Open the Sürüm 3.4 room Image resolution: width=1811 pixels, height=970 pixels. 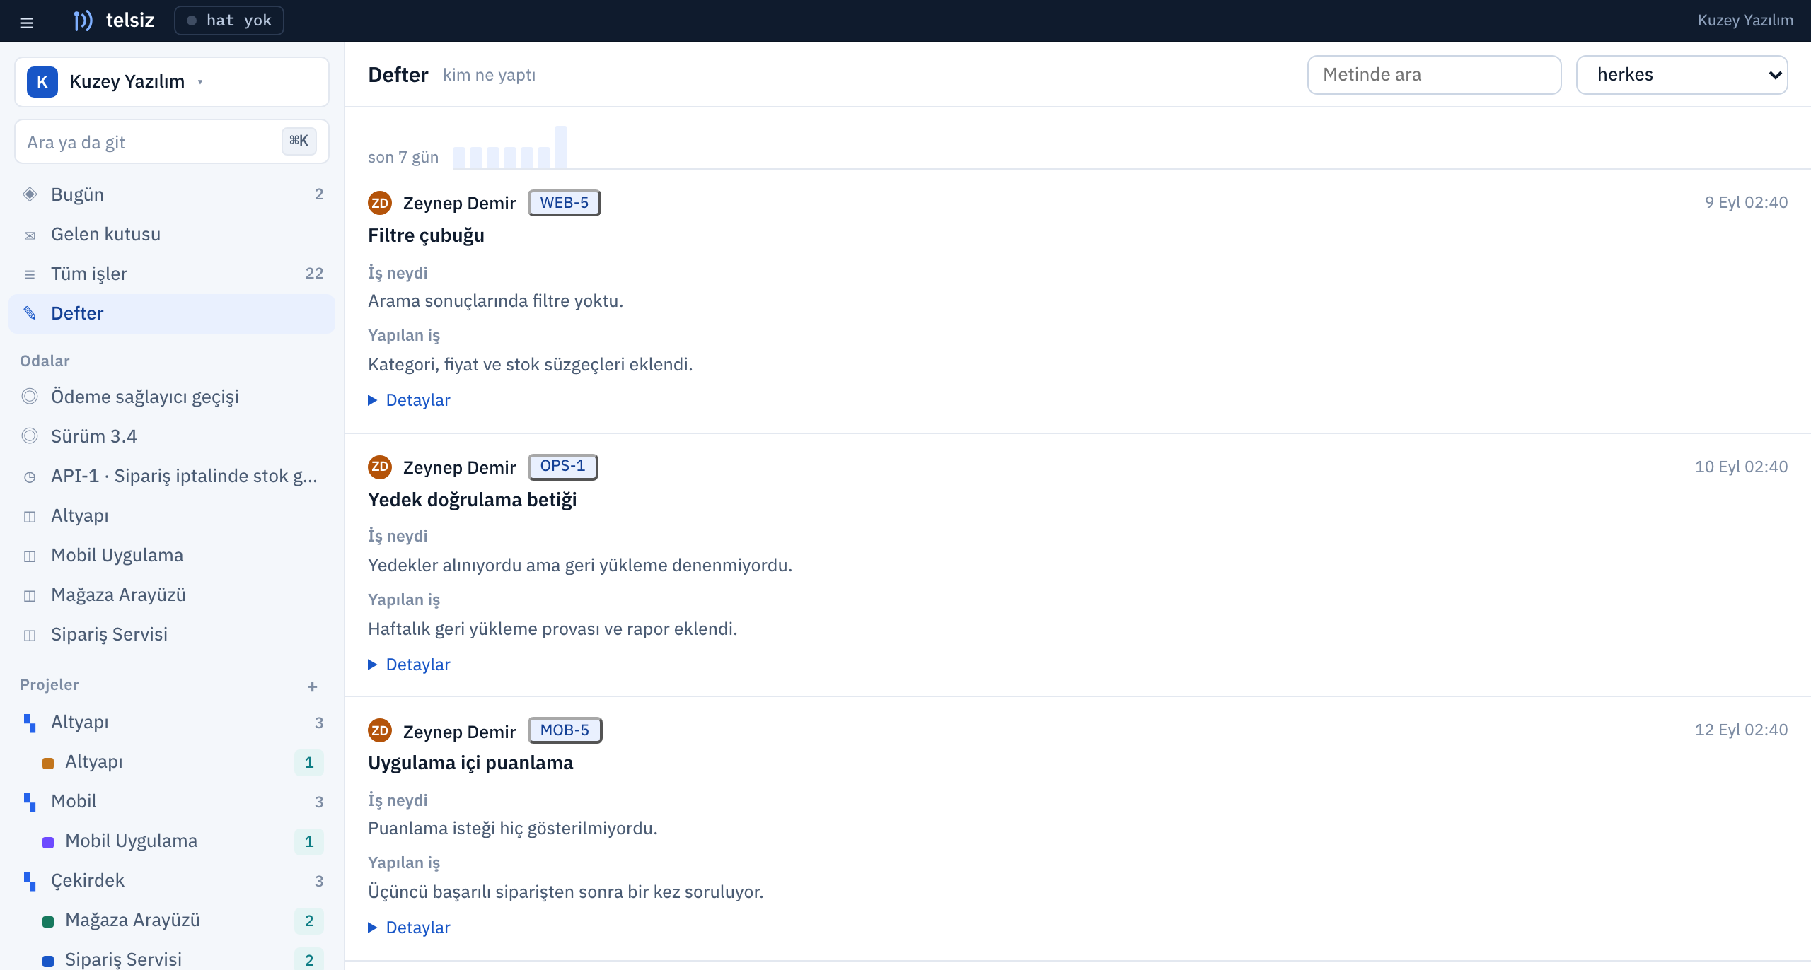click(172, 436)
